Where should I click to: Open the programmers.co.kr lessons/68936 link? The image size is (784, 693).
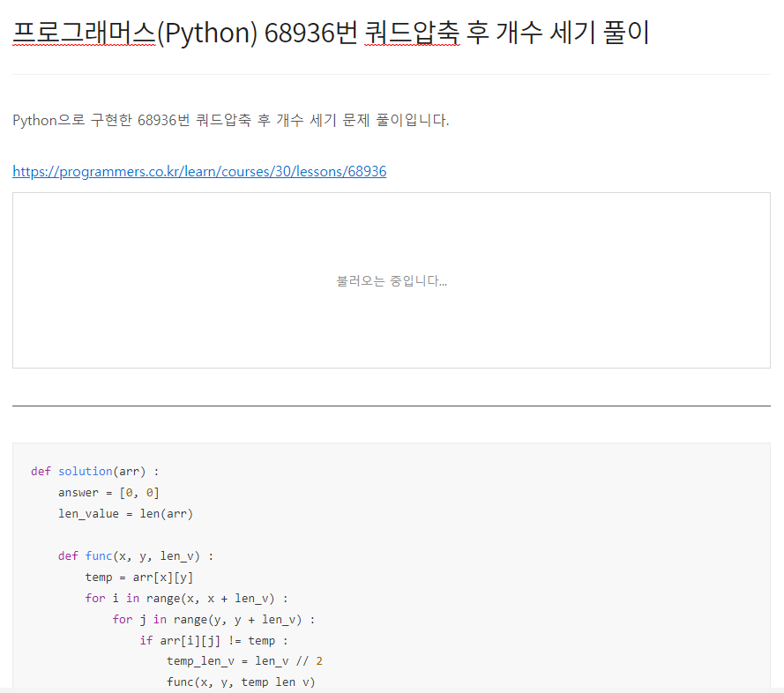[199, 172]
